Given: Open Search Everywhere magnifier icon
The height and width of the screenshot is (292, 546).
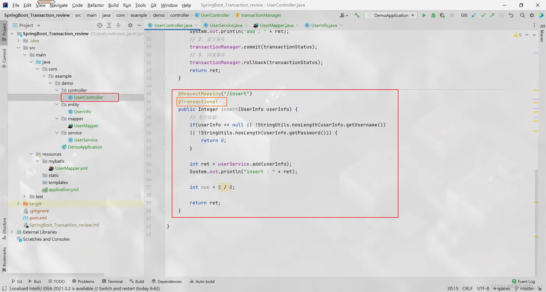Looking at the screenshot, I should (523, 16).
